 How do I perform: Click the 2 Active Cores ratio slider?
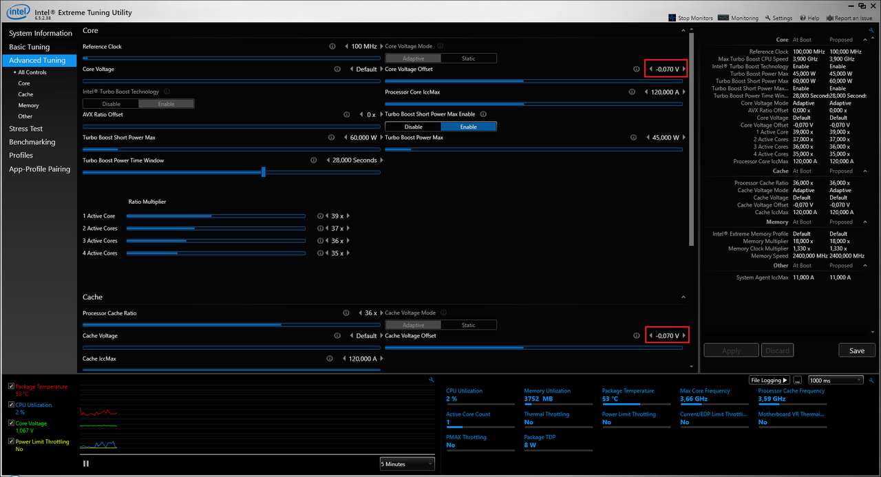[215, 229]
